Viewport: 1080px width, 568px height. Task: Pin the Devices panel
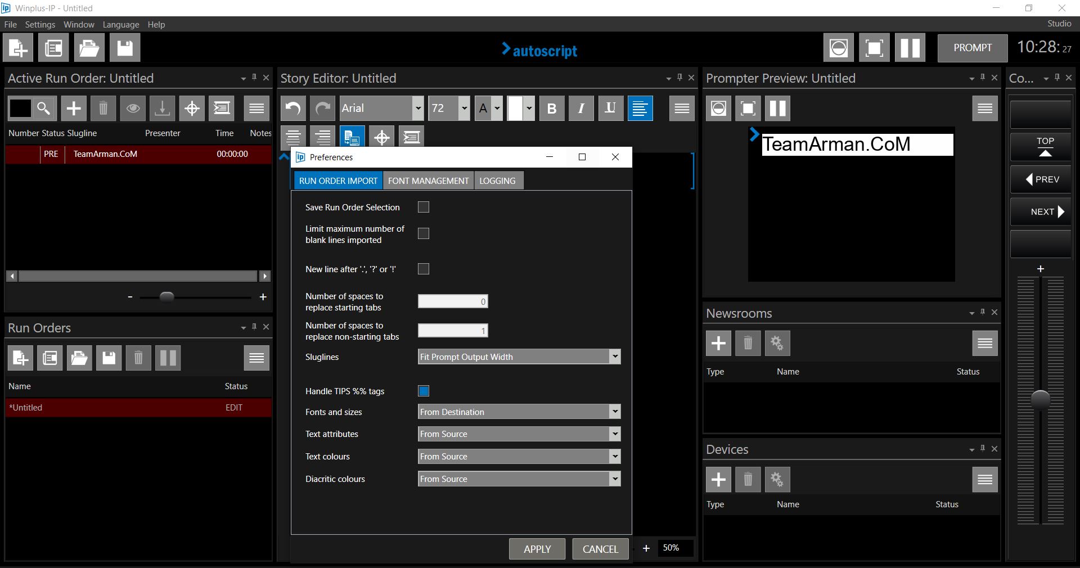(983, 448)
